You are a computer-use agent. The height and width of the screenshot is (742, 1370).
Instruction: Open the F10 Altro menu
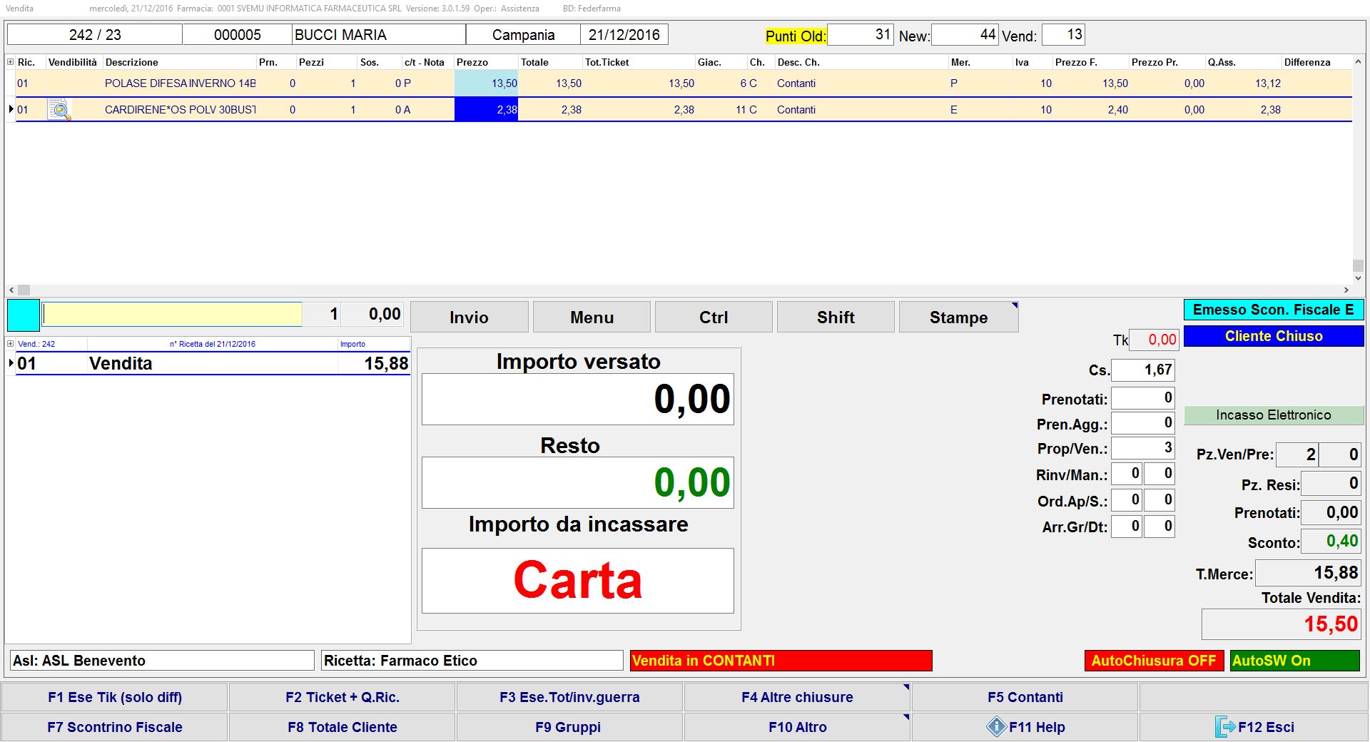(x=797, y=727)
